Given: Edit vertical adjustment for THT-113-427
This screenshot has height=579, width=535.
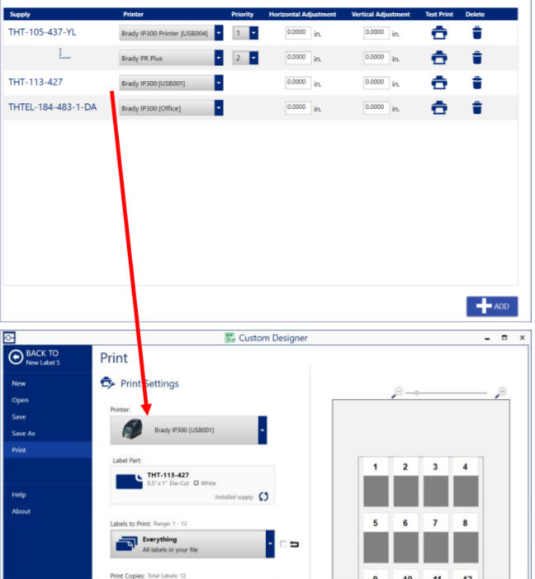Looking at the screenshot, I should [x=376, y=83].
